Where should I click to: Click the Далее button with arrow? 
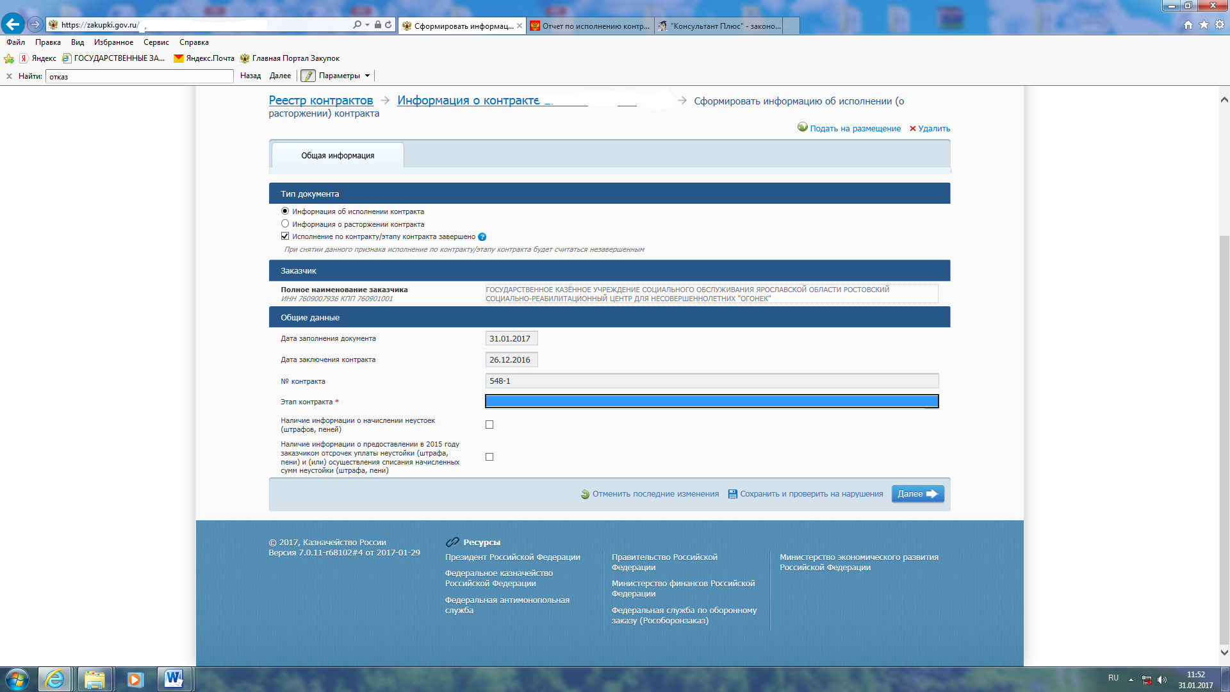917,494
